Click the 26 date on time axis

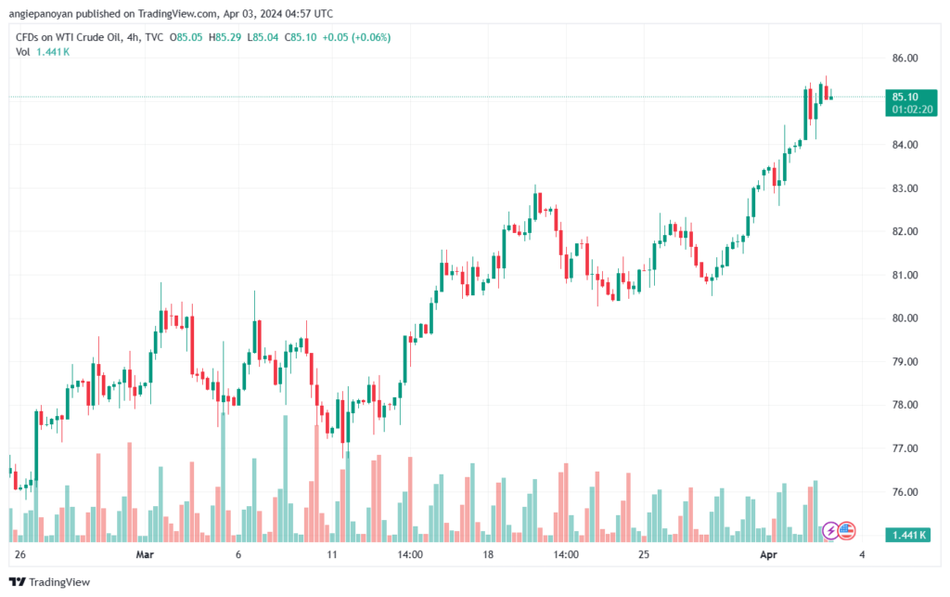20,554
